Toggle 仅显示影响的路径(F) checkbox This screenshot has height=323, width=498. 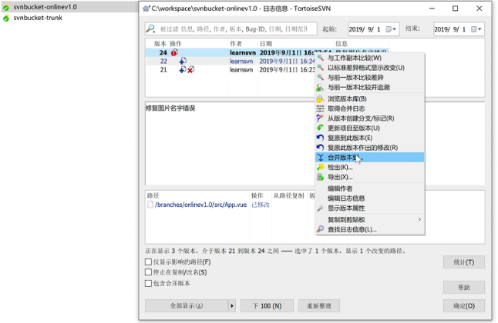148,262
